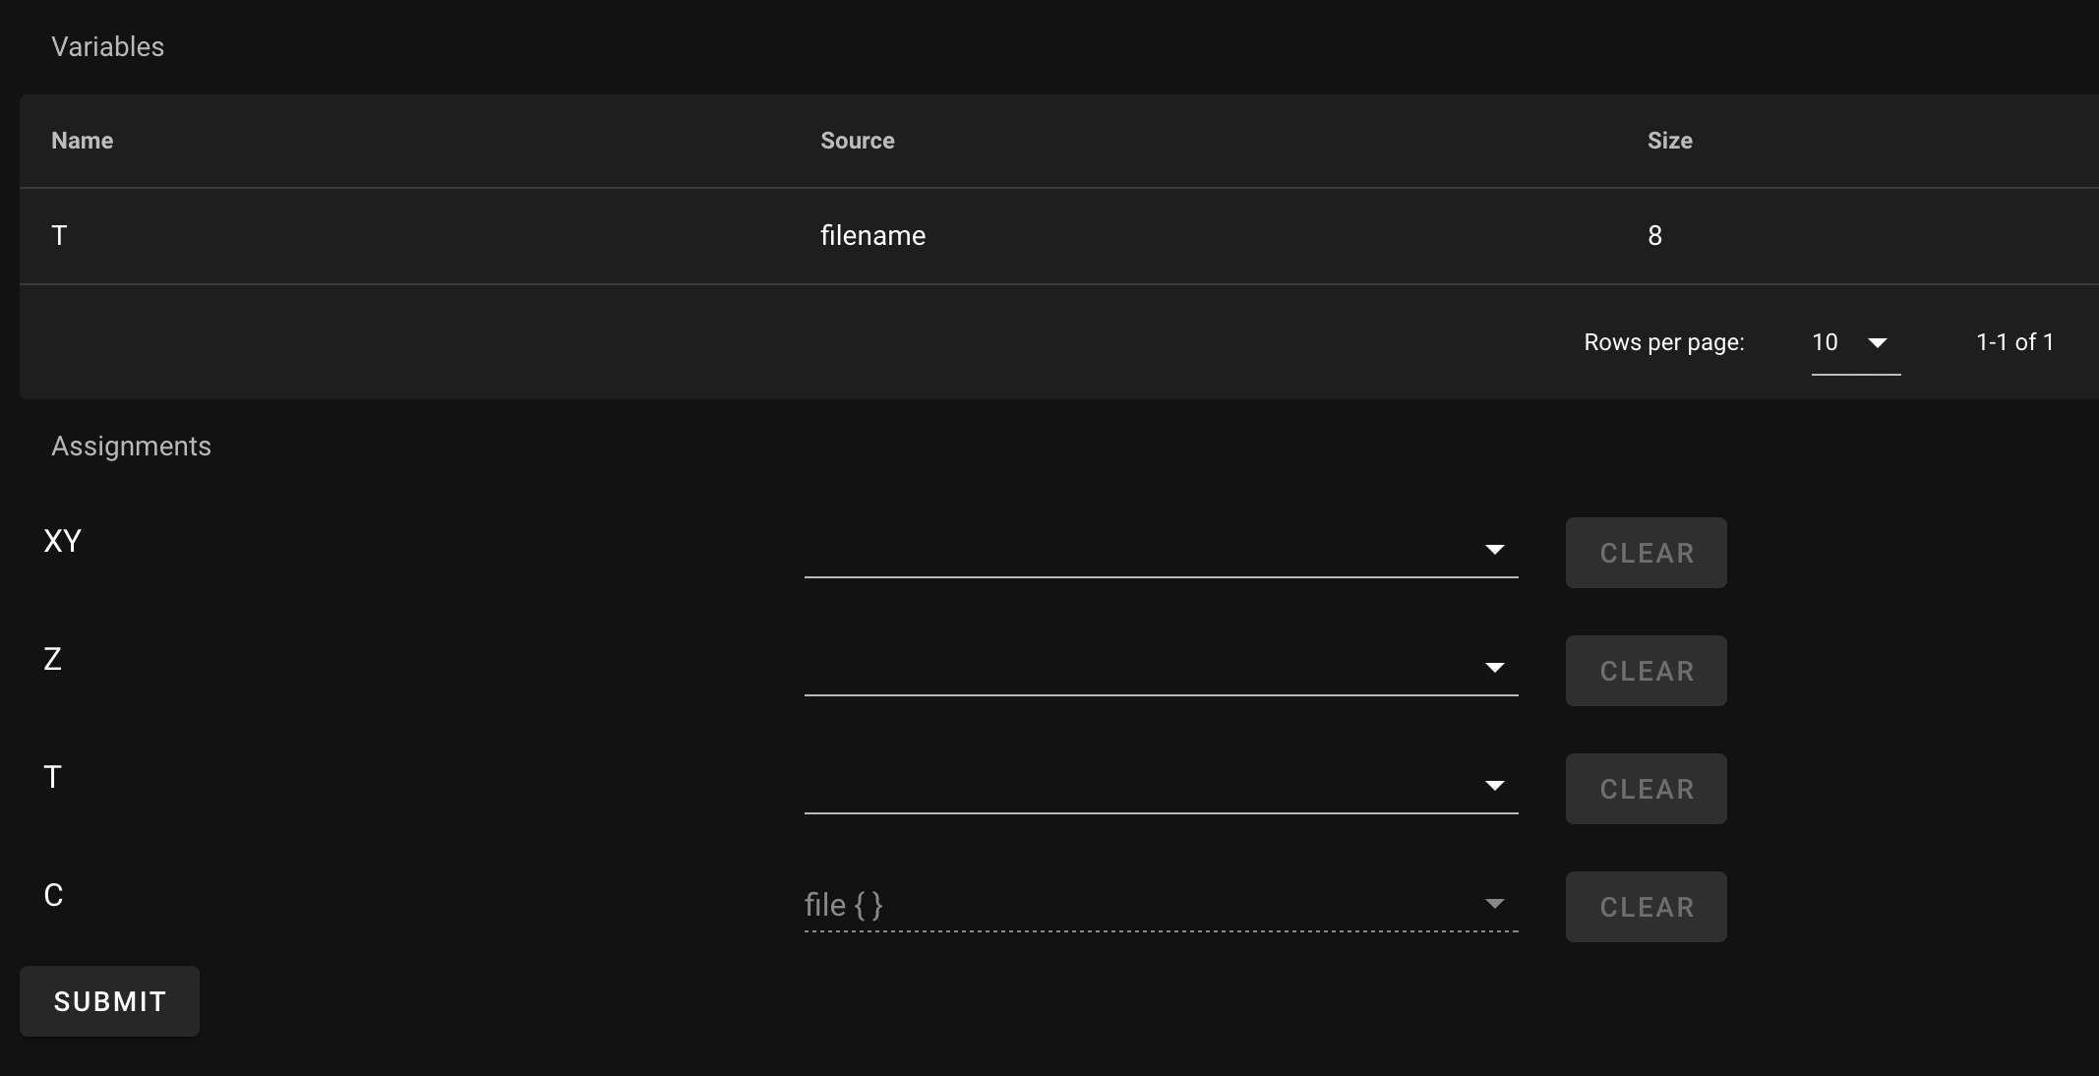The width and height of the screenshot is (2099, 1076).
Task: Submit the assignments form
Action: point(109,1001)
